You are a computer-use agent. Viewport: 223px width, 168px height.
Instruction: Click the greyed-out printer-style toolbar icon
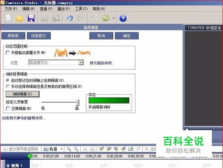click(44, 18)
